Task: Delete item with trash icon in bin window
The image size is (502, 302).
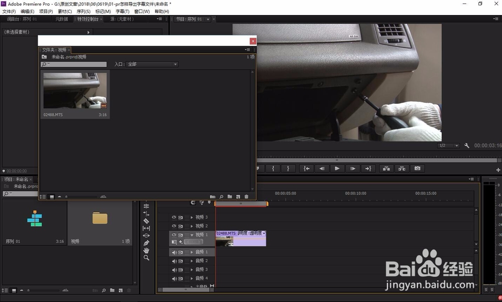Action: (246, 197)
